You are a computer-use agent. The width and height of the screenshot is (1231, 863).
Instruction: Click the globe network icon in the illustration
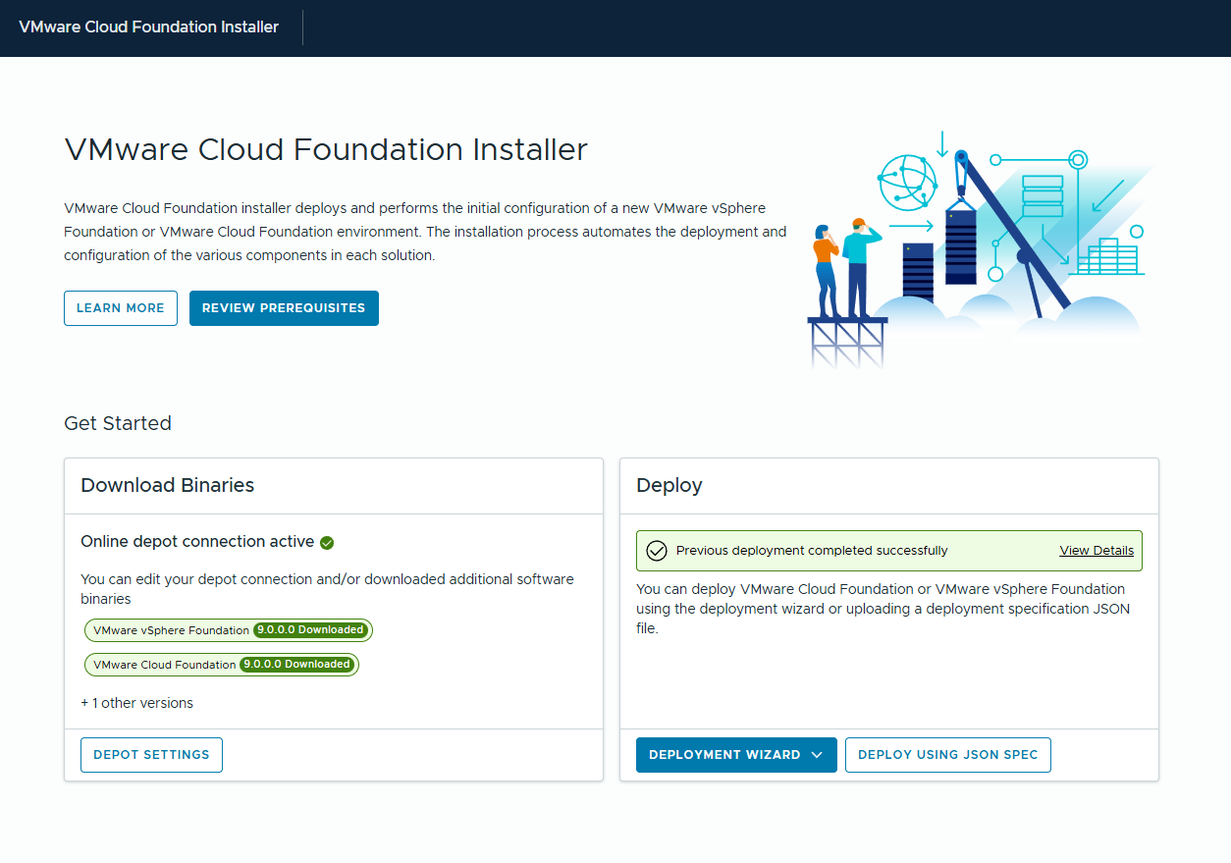pyautogui.click(x=907, y=184)
